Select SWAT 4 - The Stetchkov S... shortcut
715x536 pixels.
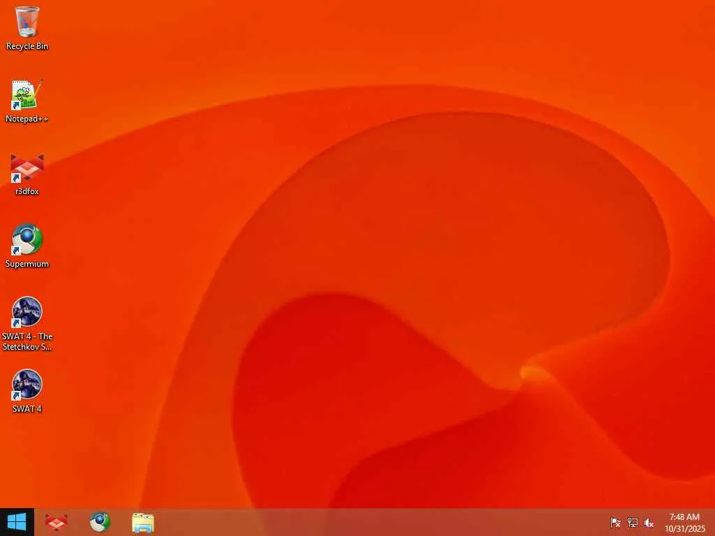27,324
